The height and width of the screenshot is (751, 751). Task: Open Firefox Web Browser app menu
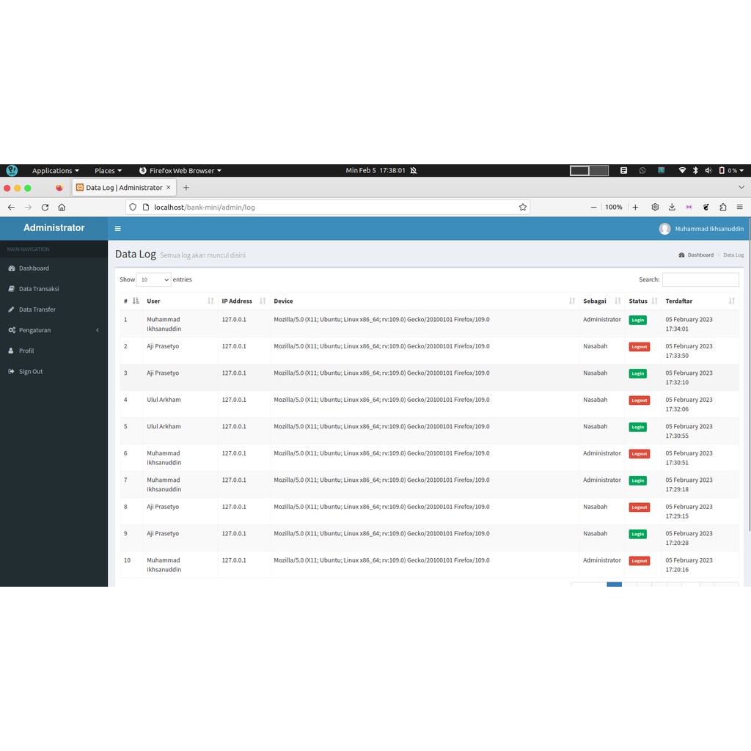(180, 170)
